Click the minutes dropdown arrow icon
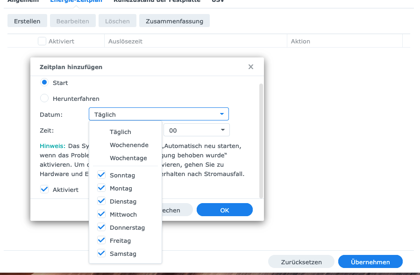 222,130
